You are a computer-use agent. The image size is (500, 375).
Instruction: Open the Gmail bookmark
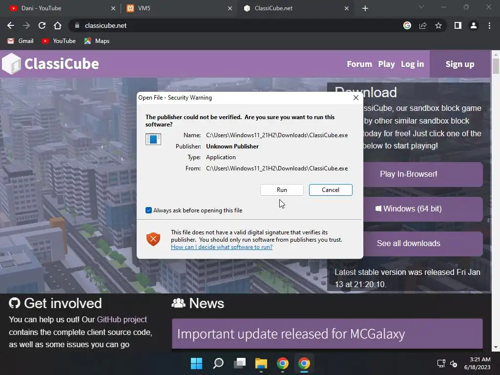click(21, 41)
